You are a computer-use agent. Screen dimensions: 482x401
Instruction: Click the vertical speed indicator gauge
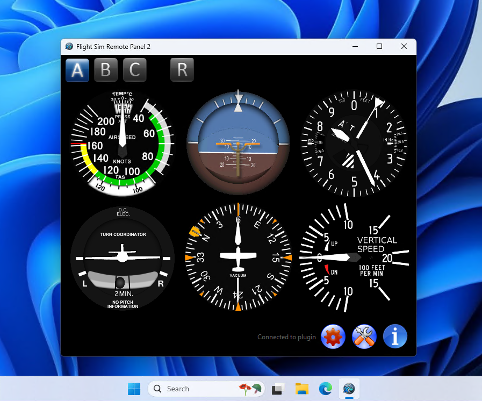[x=354, y=257]
